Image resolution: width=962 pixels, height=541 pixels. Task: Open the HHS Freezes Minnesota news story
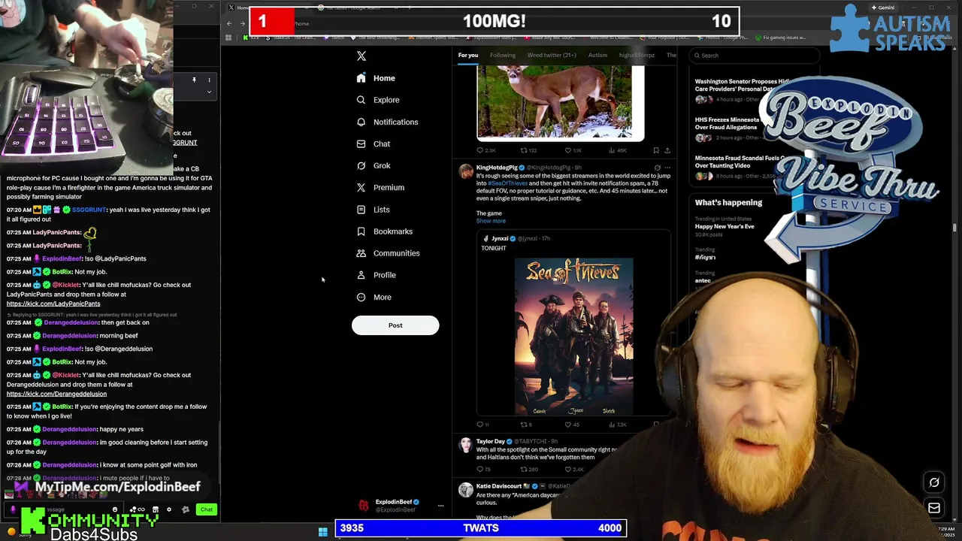pos(728,123)
